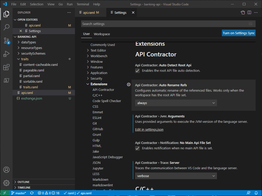Open the Run and Debug view
This screenshot has width=262, height=196.
pos(6,54)
